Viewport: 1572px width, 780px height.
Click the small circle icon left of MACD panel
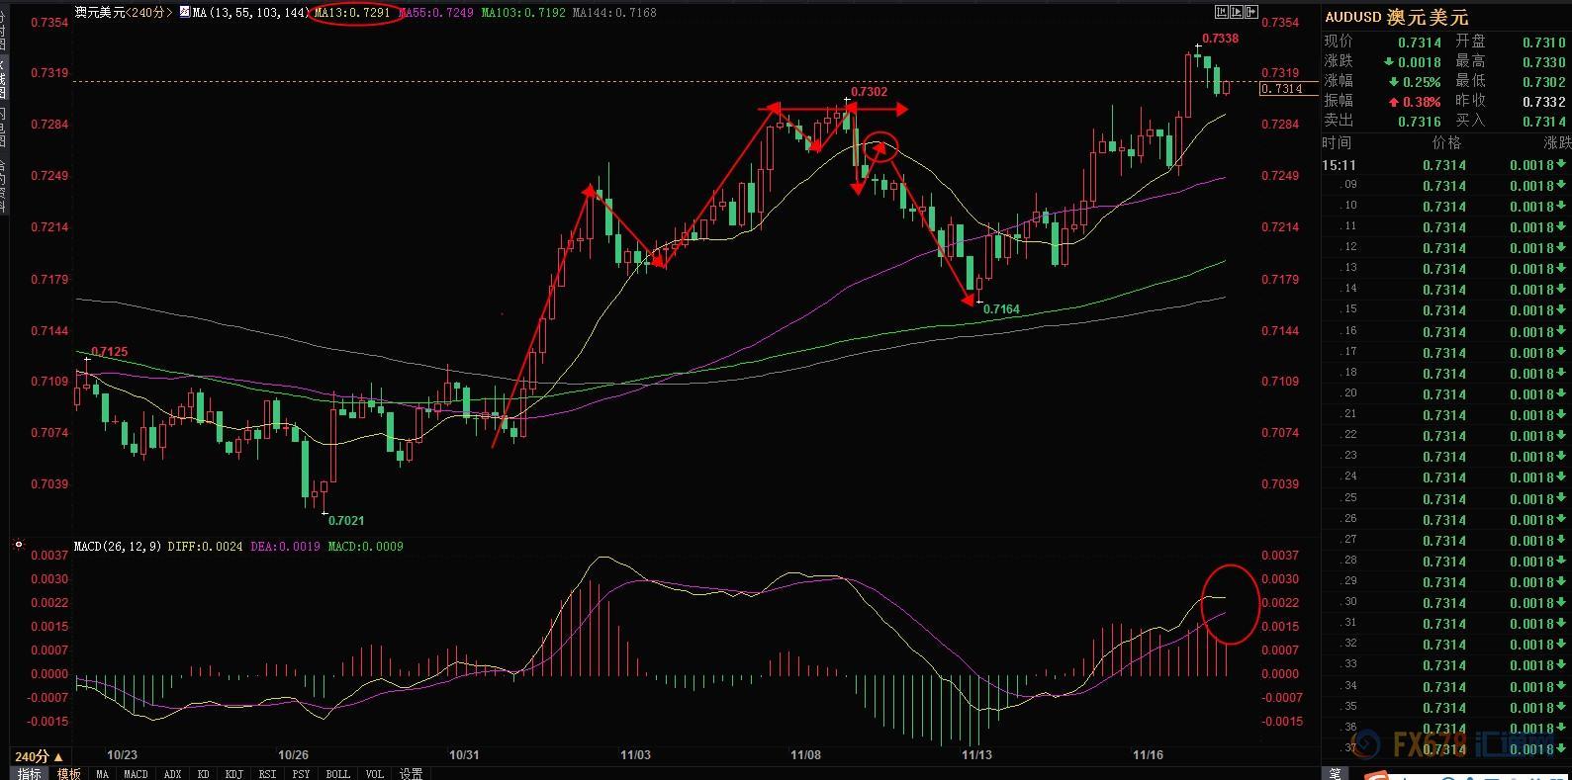(x=17, y=545)
